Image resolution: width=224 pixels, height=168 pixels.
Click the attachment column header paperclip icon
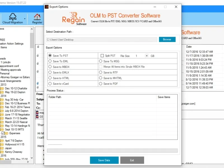[38, 47]
